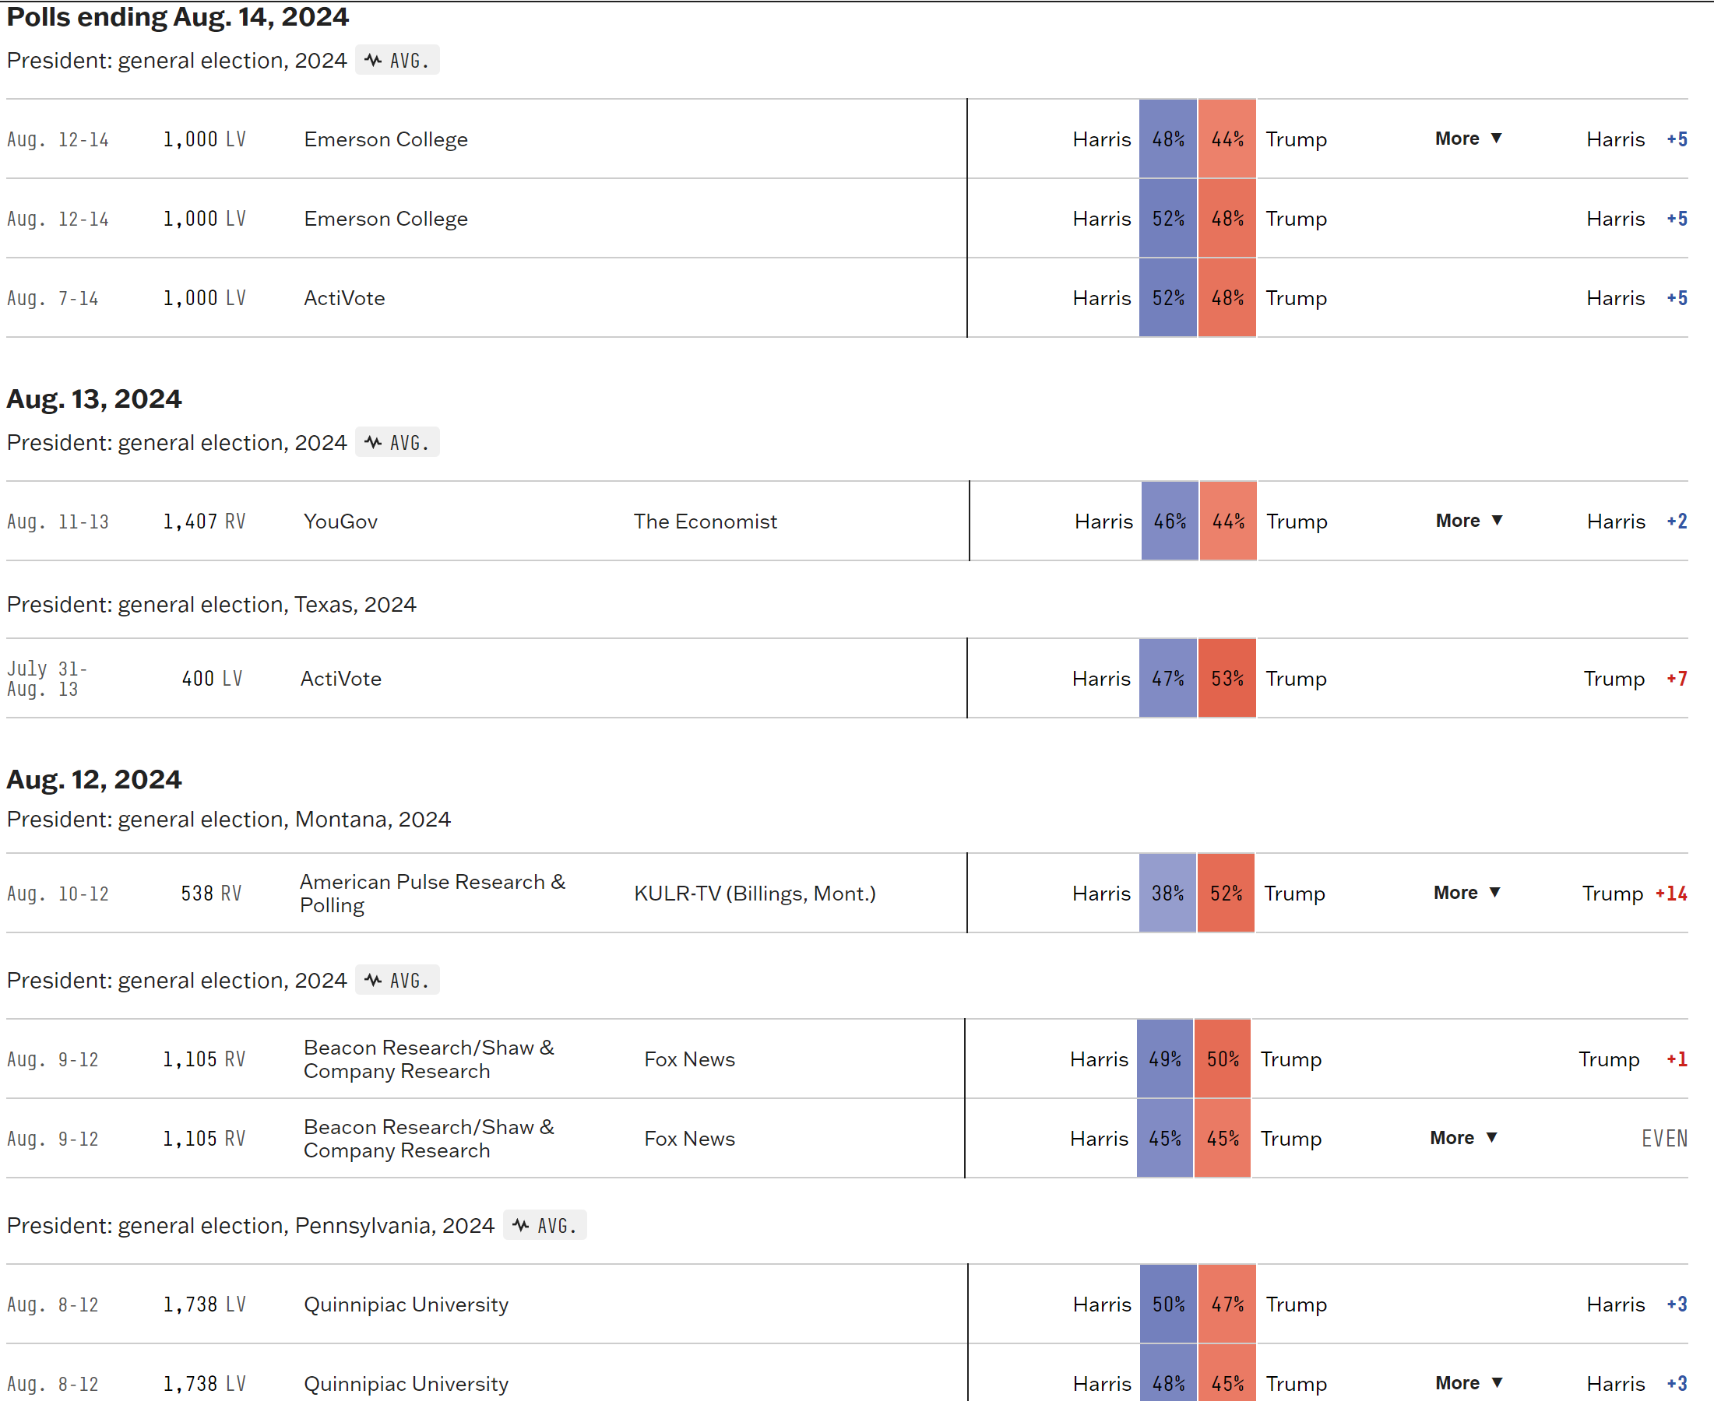The image size is (1714, 1401).
Task: Open AVG. badge beside Pennsylvania general election
Action: coord(545,1225)
